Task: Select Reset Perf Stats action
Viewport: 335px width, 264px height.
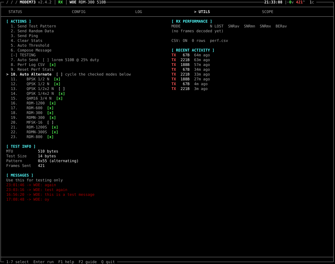Action: tap(32, 70)
